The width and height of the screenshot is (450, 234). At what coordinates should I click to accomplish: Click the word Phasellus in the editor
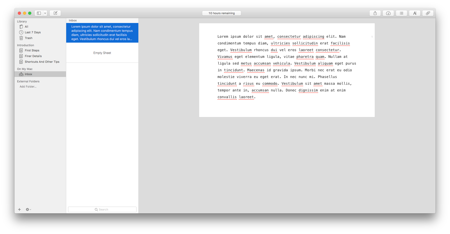[x=327, y=77]
